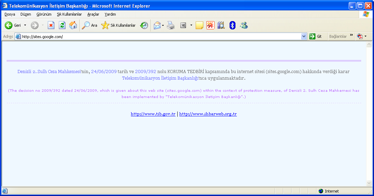Expand the Back button history dropdown arrow
This screenshot has height=196, width=374.
(x=25, y=25)
